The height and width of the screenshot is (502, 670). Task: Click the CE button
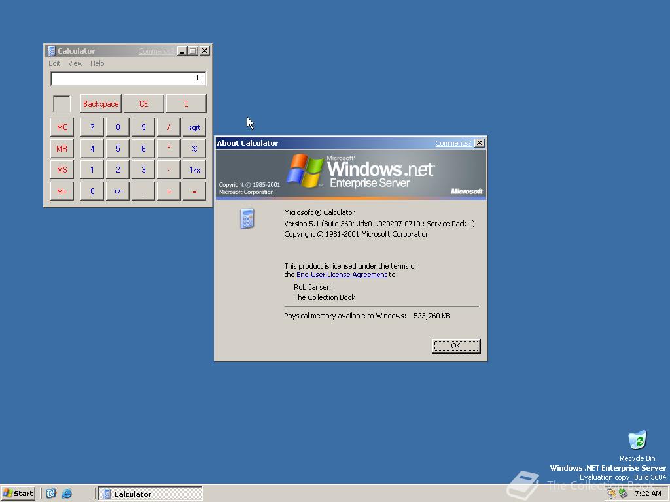point(143,104)
